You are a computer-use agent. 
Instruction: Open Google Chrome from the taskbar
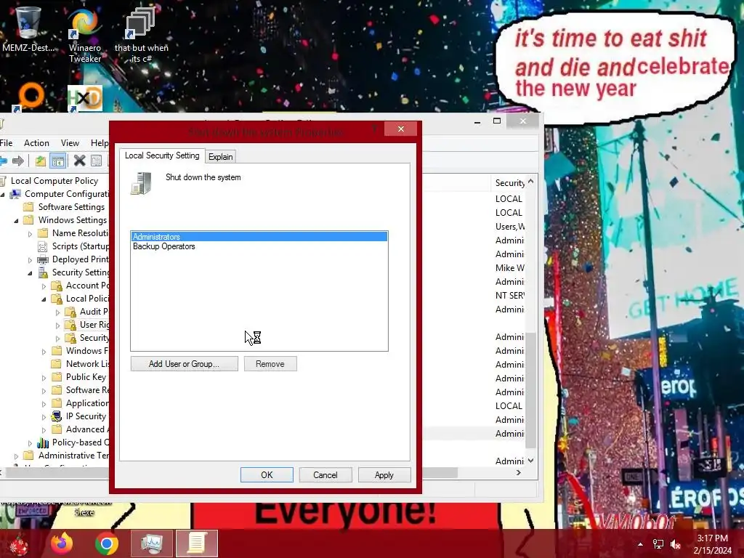click(x=106, y=543)
